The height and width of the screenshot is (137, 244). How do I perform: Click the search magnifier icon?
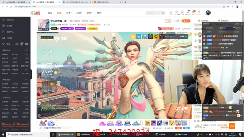(163, 13)
